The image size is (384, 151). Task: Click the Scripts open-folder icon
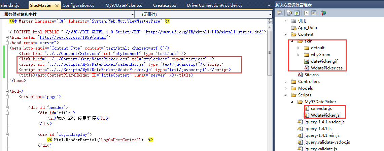[x=293, y=95]
